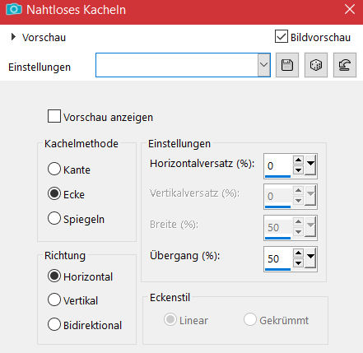Select the Spiegeln radio button
Screen dimensions: 363x353
54,218
